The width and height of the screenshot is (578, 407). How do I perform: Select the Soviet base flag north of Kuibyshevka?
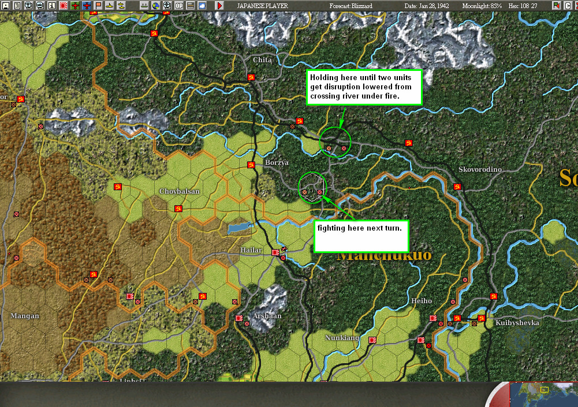click(494, 296)
